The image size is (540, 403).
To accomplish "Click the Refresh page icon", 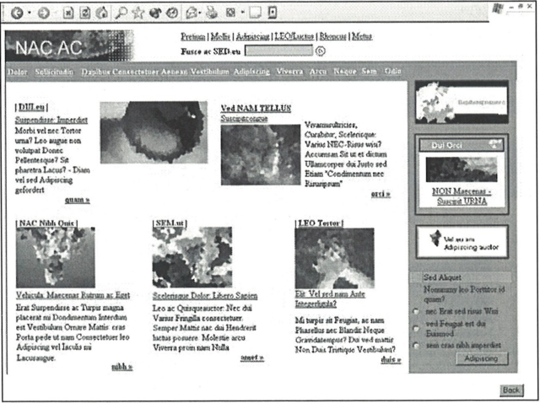I will coord(85,13).
